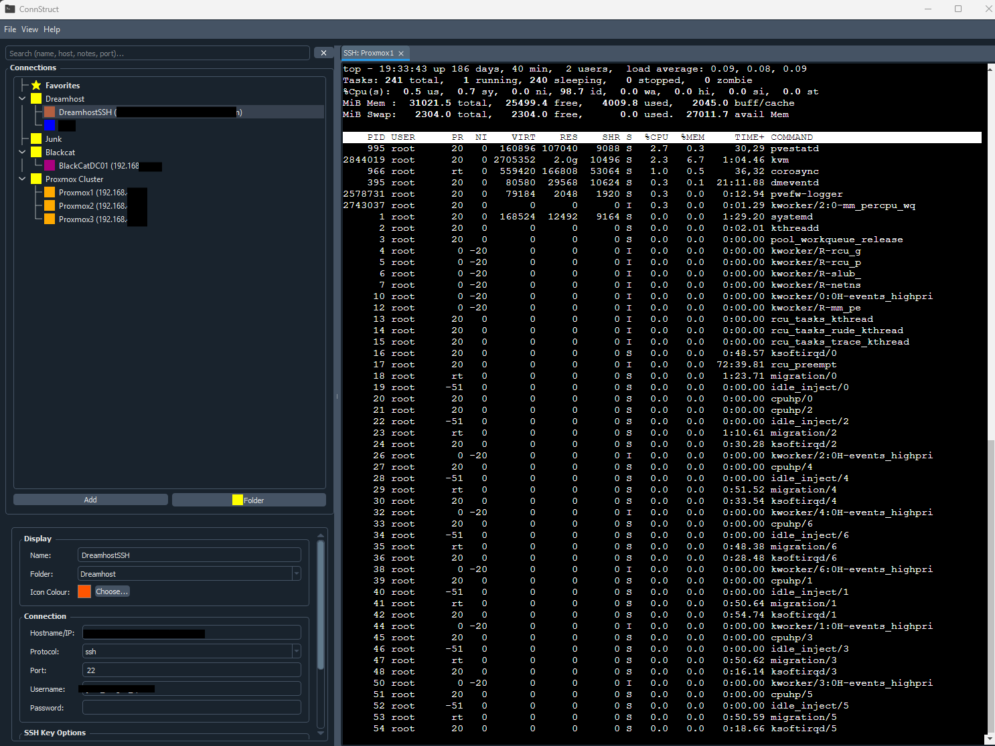Click the load average text in terminal
This screenshot has width=995, height=746.
pyautogui.click(x=716, y=69)
